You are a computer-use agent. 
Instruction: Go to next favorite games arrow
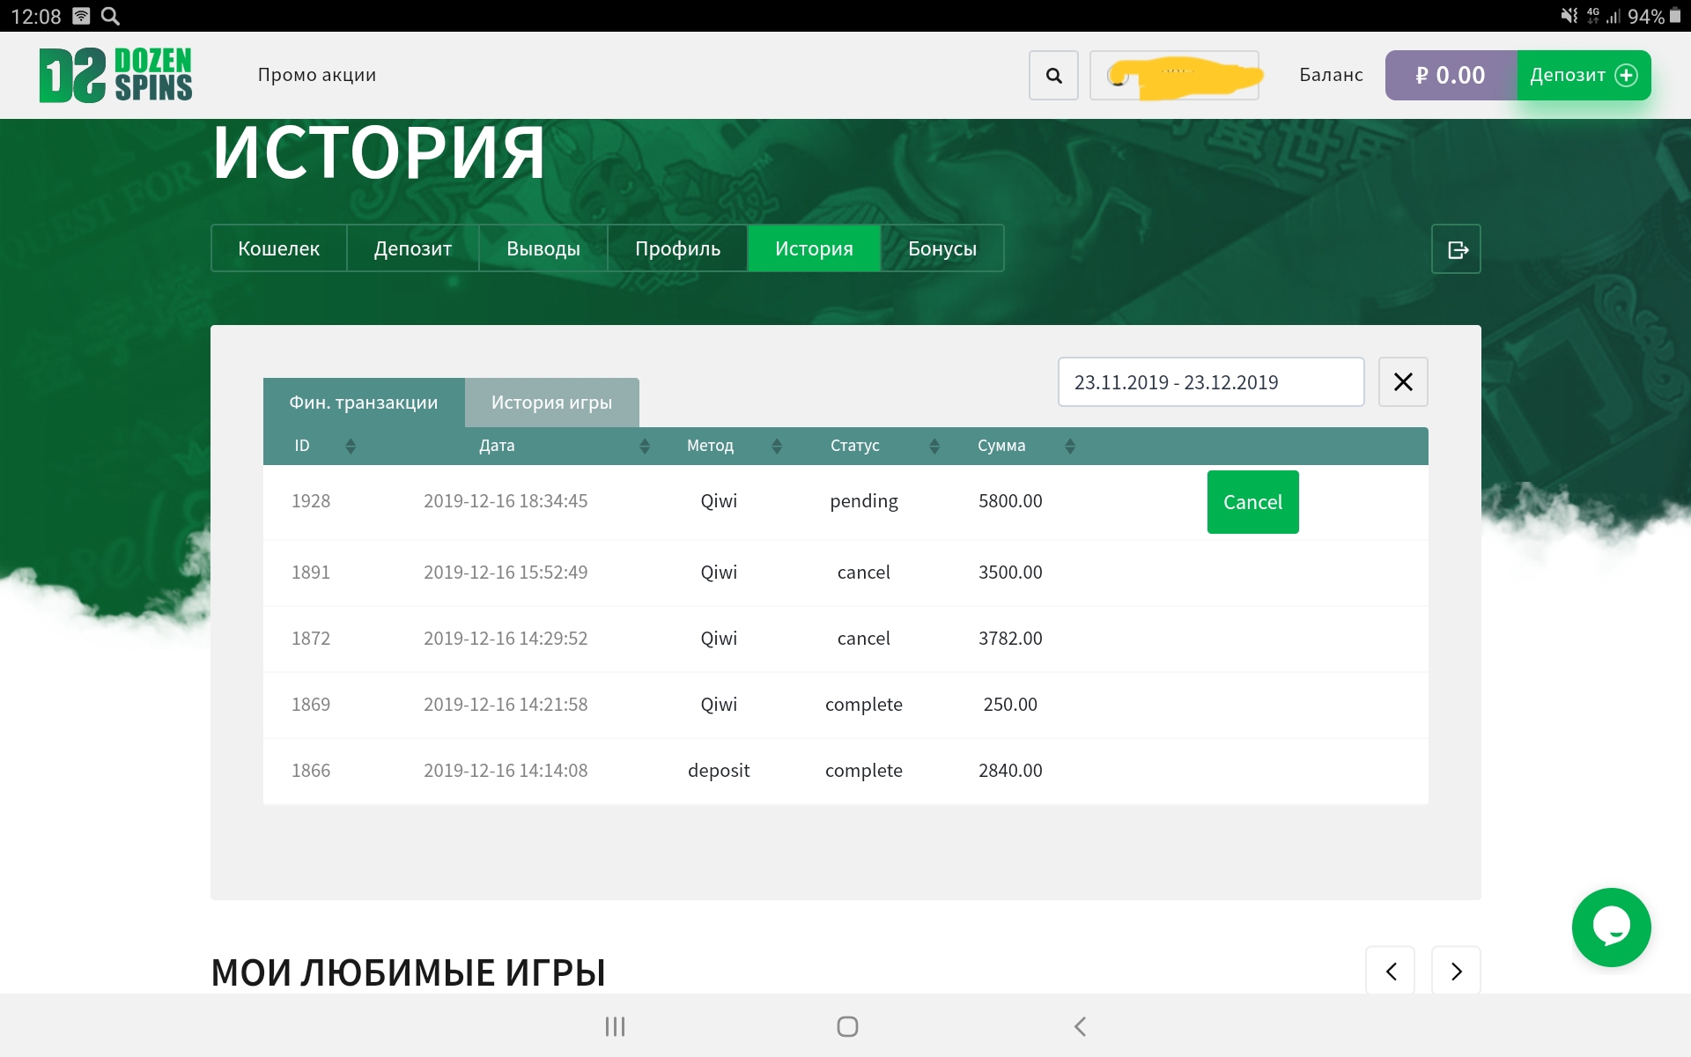[1456, 971]
